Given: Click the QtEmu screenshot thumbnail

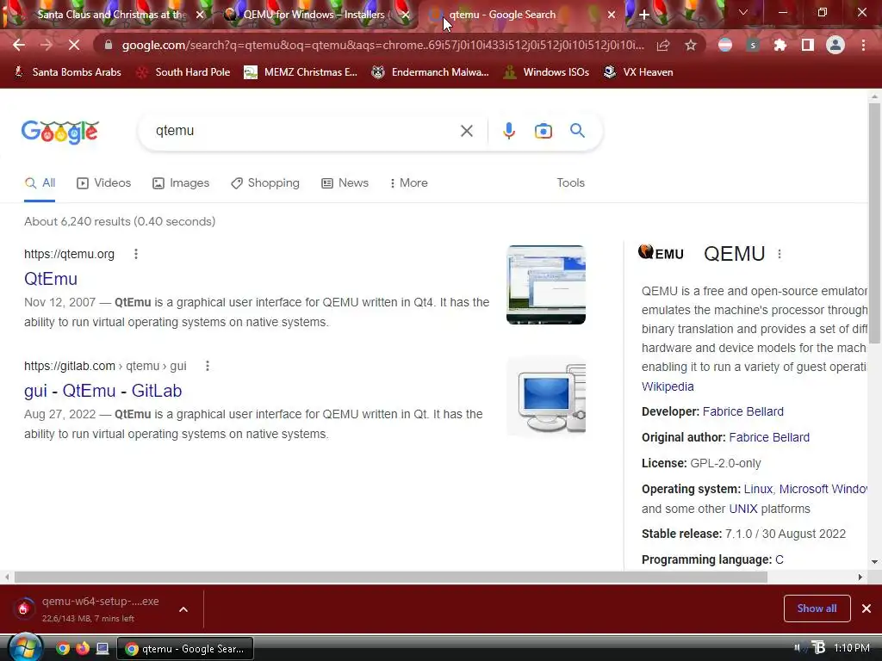Looking at the screenshot, I should 545,284.
